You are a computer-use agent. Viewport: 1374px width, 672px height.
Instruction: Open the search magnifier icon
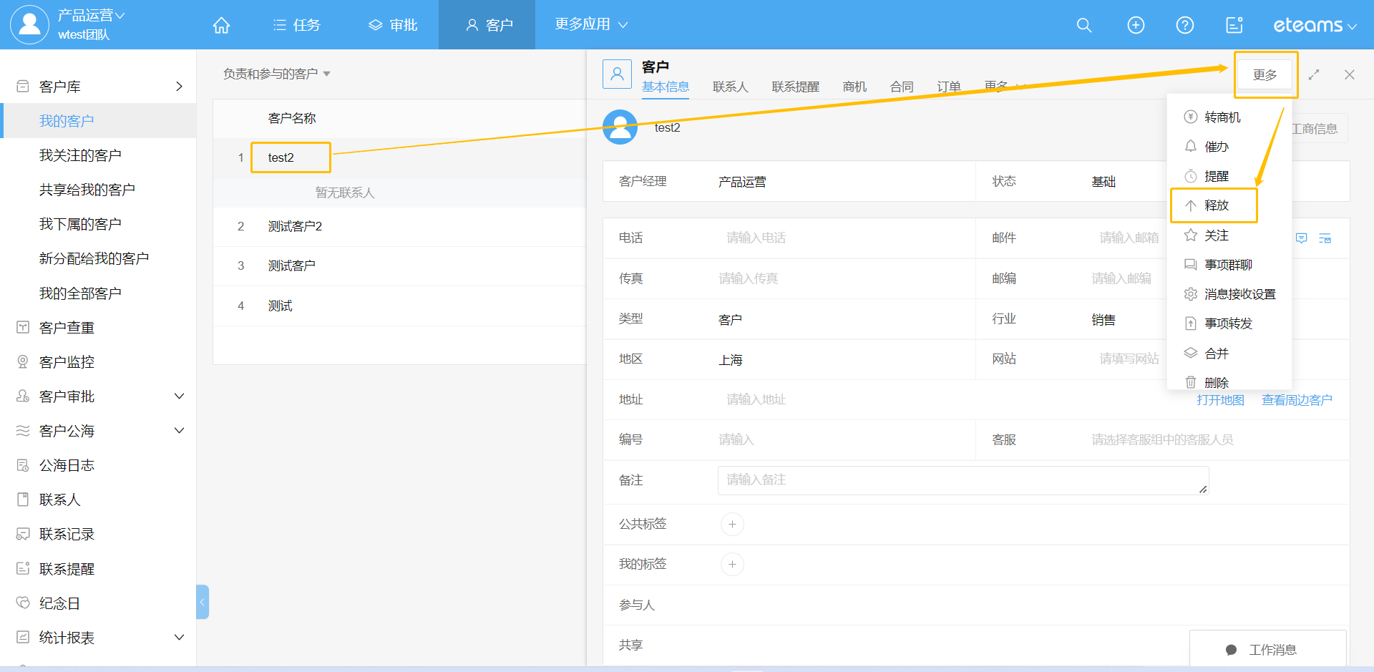pos(1083,25)
